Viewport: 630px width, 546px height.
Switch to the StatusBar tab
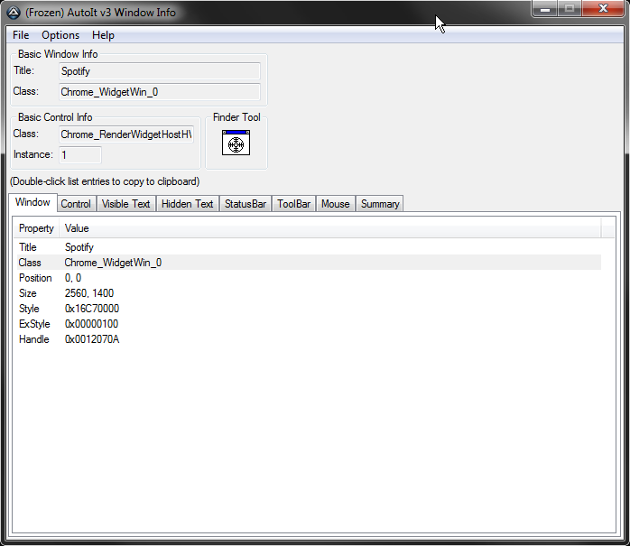(x=246, y=204)
